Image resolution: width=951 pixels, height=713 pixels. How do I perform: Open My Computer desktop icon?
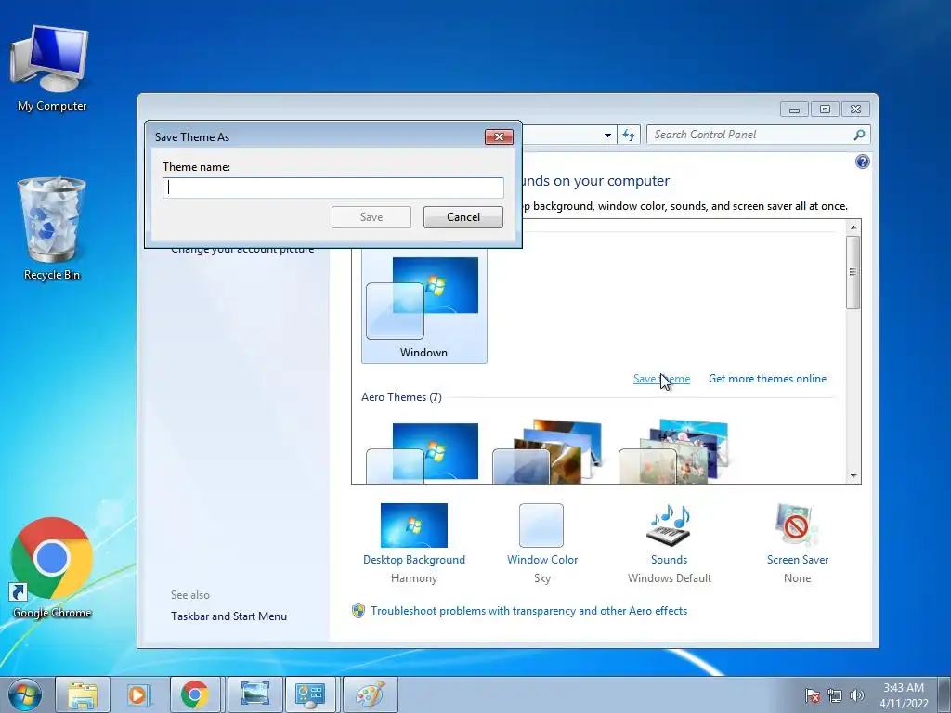[x=52, y=68]
